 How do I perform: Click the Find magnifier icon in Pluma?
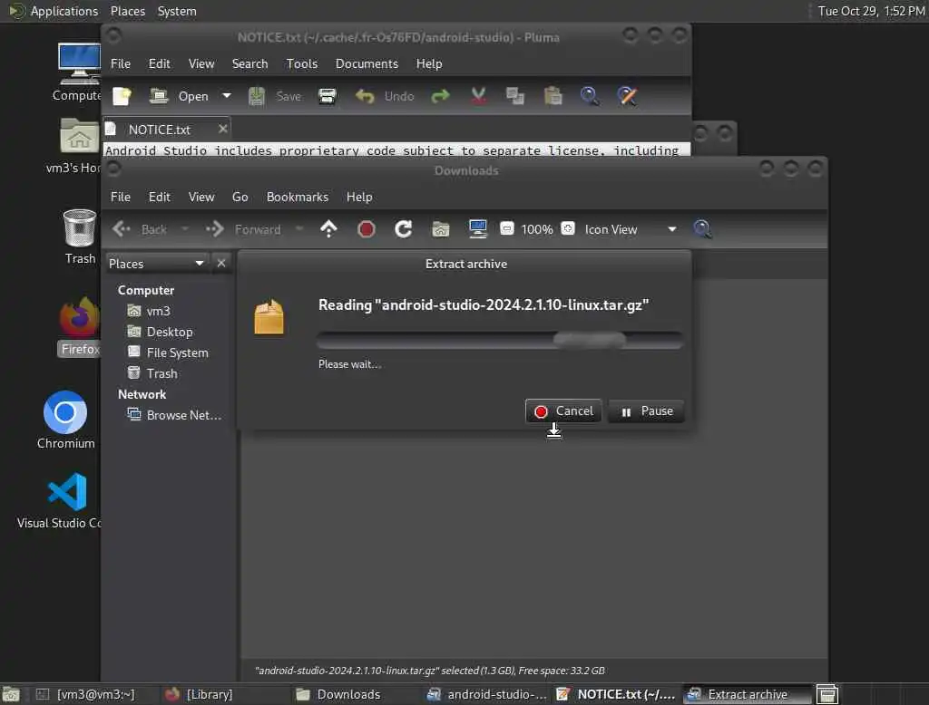pos(590,96)
